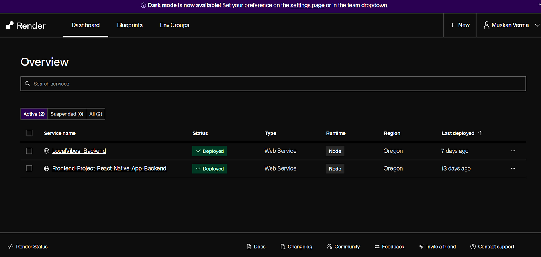Open the Invite a friend link
Image resolution: width=541 pixels, height=257 pixels.
[x=437, y=247]
